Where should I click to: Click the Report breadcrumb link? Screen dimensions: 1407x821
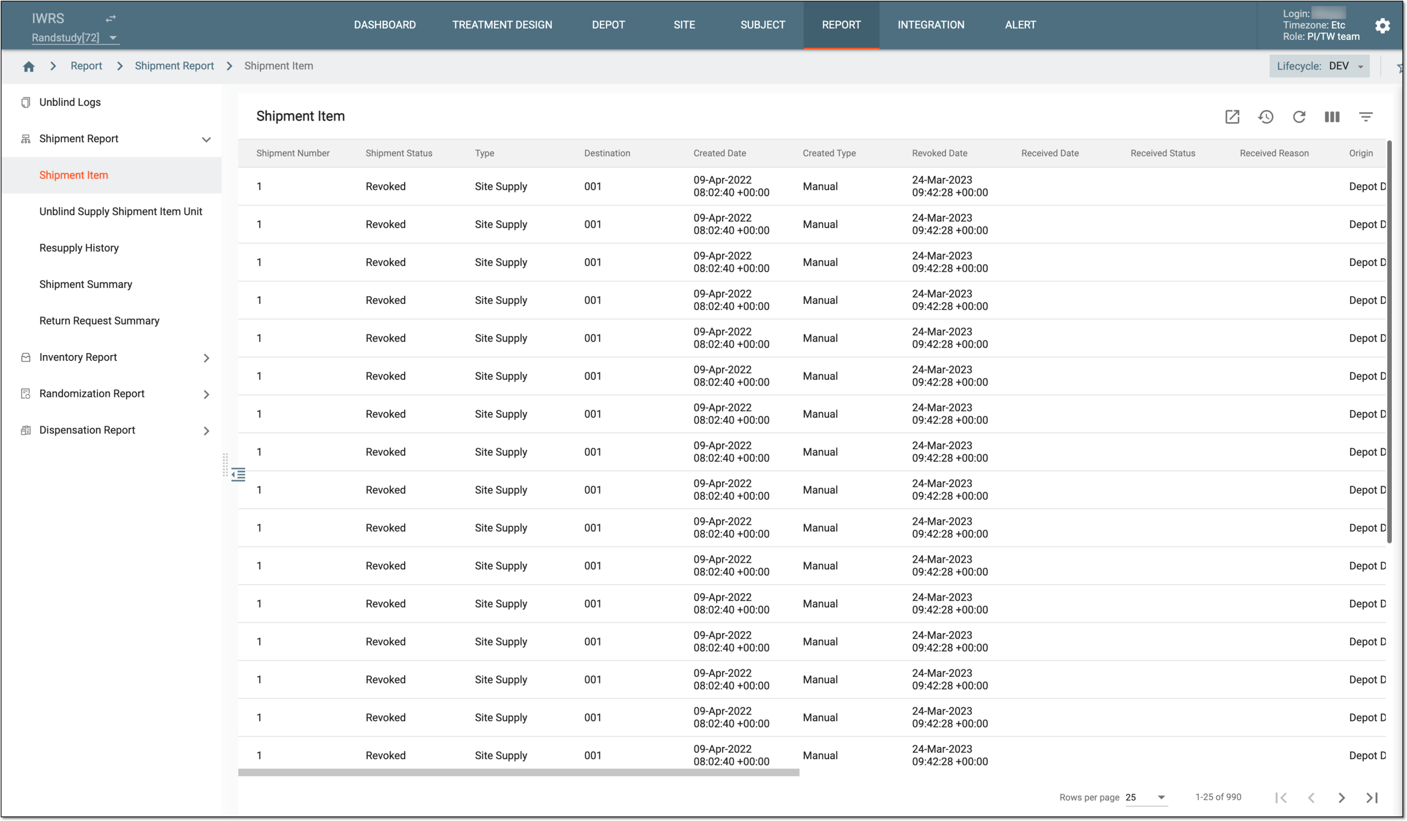click(86, 66)
